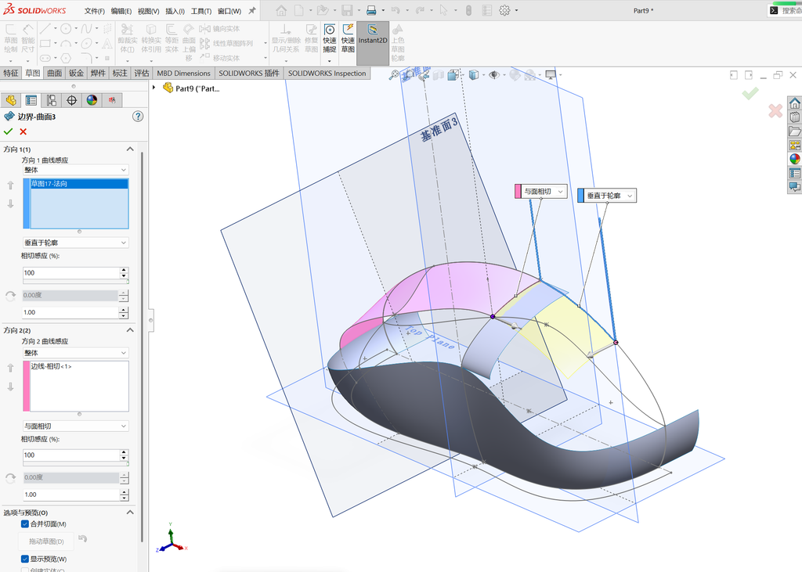Screen dimensions: 802x572
Task: Open the direction 2 与面相切 tangent type dropdown
Action: pos(76,426)
